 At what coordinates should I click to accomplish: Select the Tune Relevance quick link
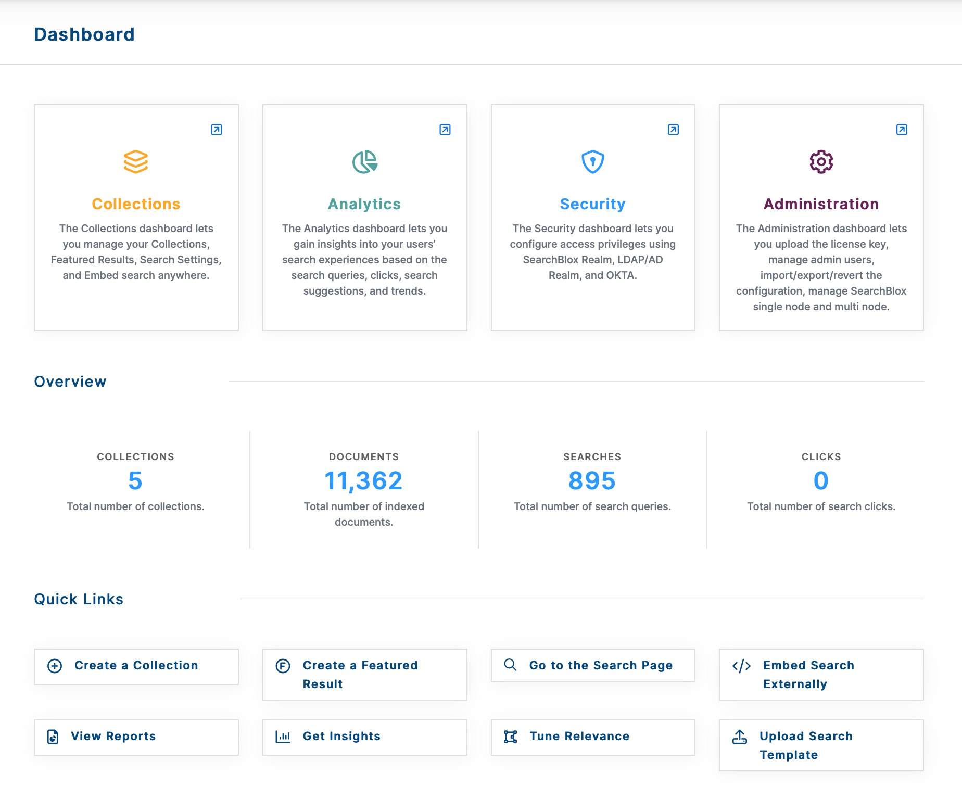click(593, 737)
